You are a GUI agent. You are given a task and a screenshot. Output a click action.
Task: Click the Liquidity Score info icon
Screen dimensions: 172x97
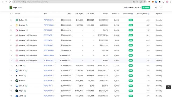click(148, 14)
